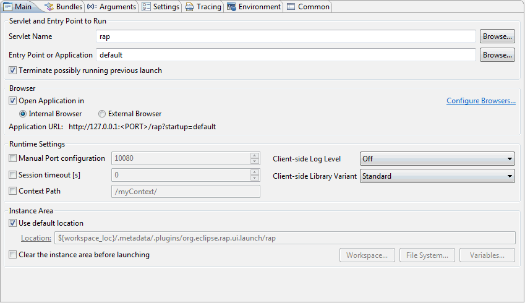Select the Tracing tab
Image resolution: width=525 pixels, height=303 pixels.
(x=203, y=7)
